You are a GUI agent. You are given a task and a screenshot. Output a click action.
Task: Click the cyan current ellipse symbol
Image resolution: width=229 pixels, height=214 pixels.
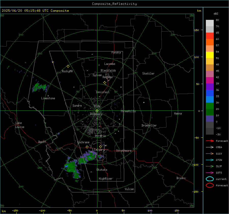click(x=210, y=179)
